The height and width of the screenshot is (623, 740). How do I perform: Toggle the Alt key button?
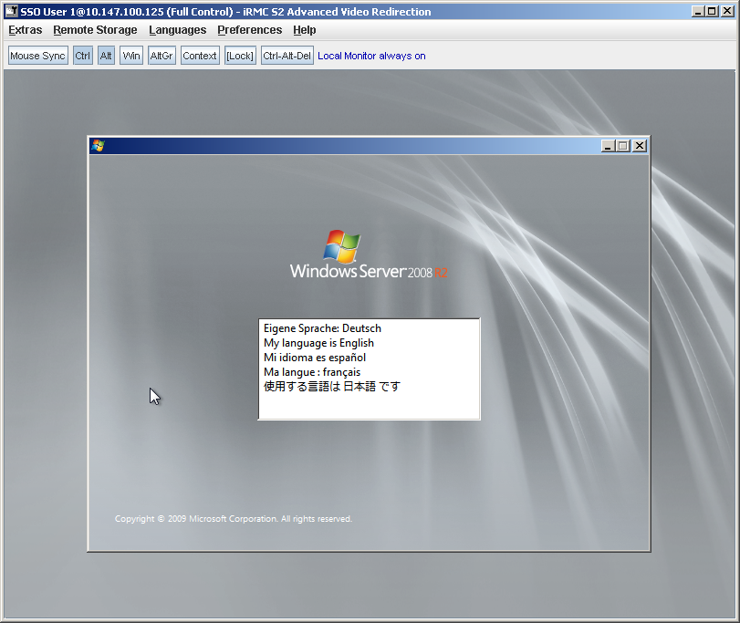tap(106, 56)
